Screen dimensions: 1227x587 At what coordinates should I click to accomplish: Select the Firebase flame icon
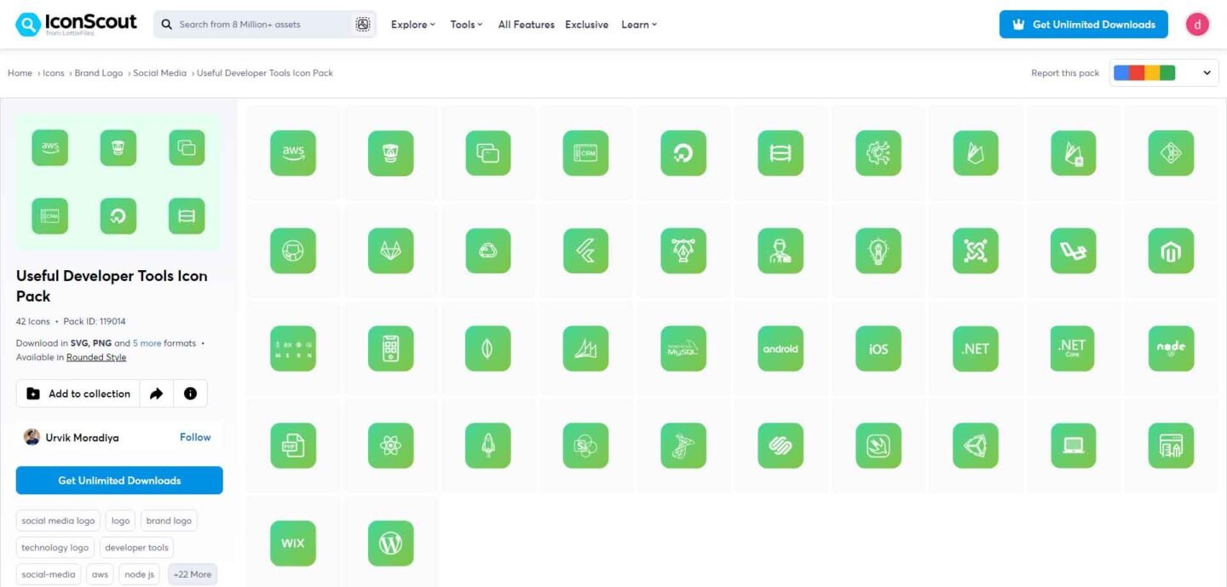point(976,153)
